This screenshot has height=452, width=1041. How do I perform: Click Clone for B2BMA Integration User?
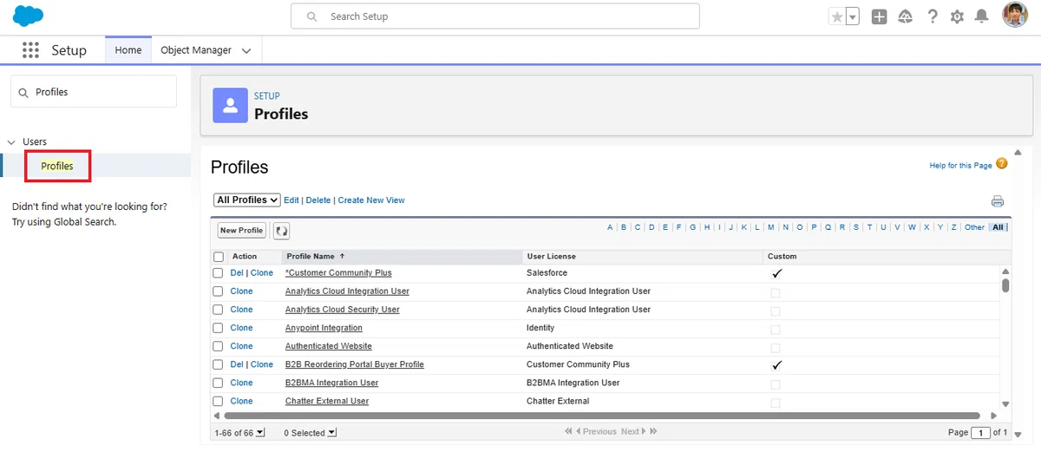click(241, 383)
